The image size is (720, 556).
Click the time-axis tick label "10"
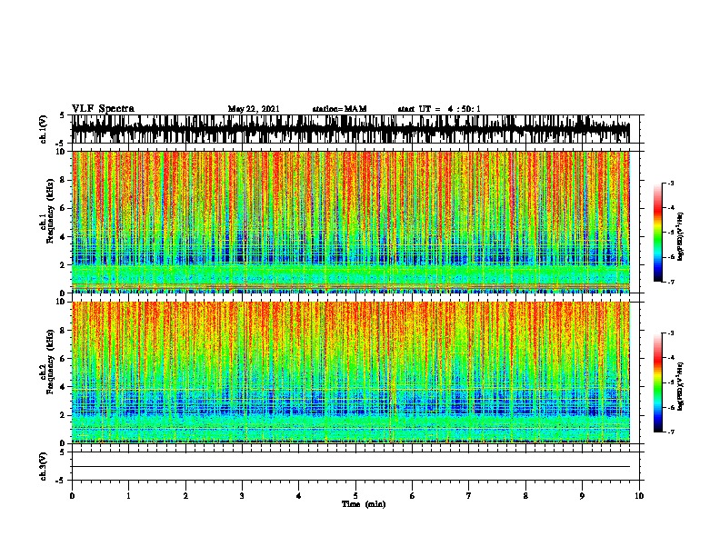click(x=639, y=496)
